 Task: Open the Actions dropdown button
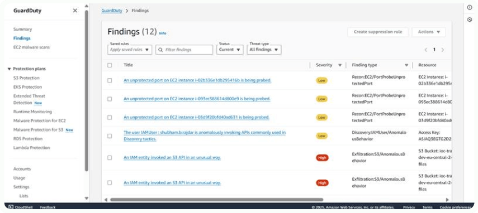click(x=429, y=32)
